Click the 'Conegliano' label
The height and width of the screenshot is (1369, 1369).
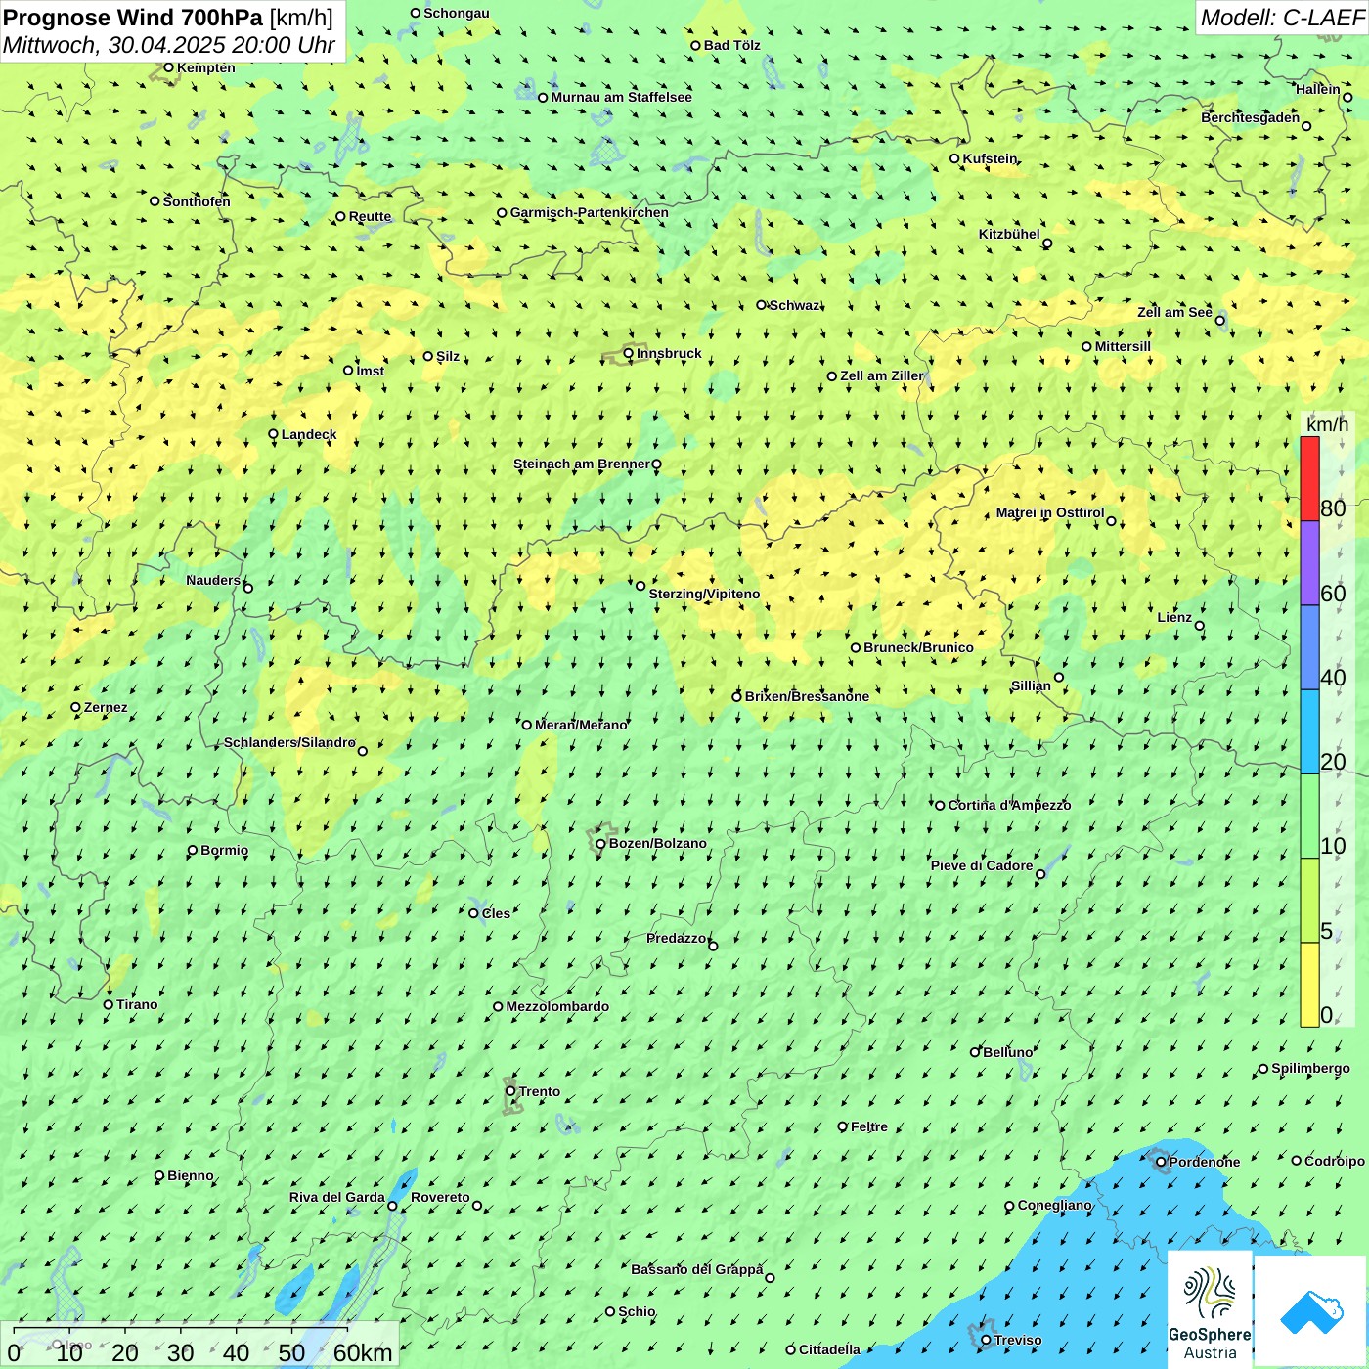[1055, 1205]
